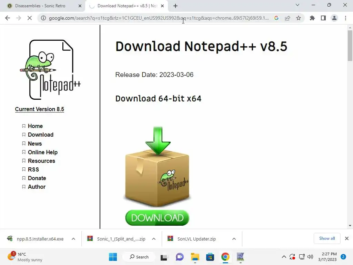Click the Google icon in address bar
Viewport: 353px width, 265px height.
tap(276, 18)
